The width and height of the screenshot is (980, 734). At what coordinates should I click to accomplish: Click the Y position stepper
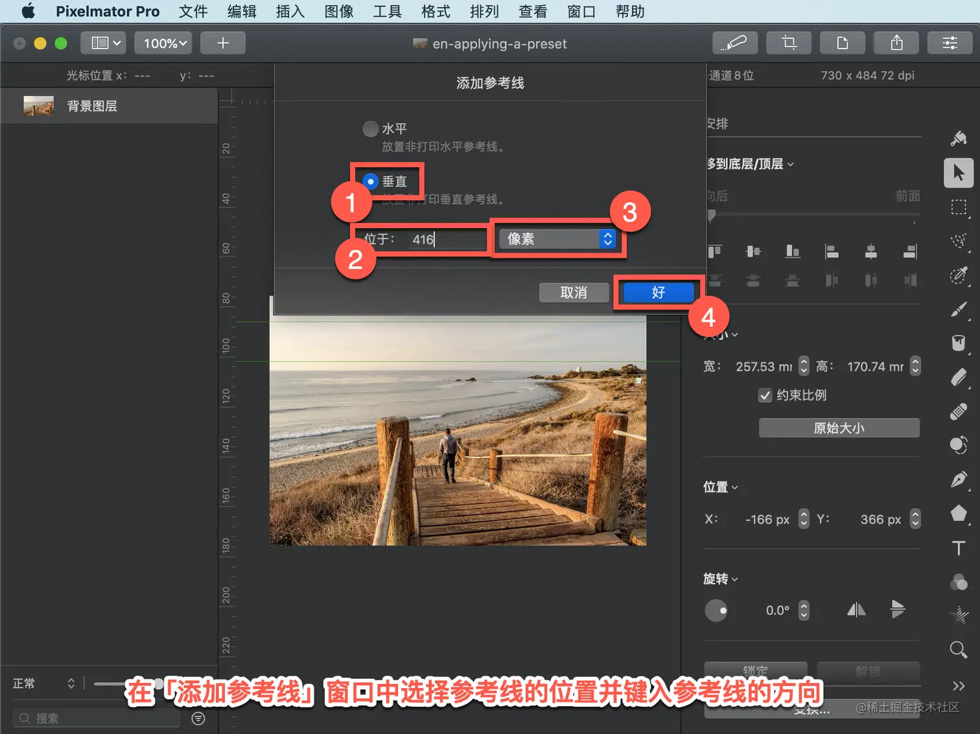[x=915, y=519]
